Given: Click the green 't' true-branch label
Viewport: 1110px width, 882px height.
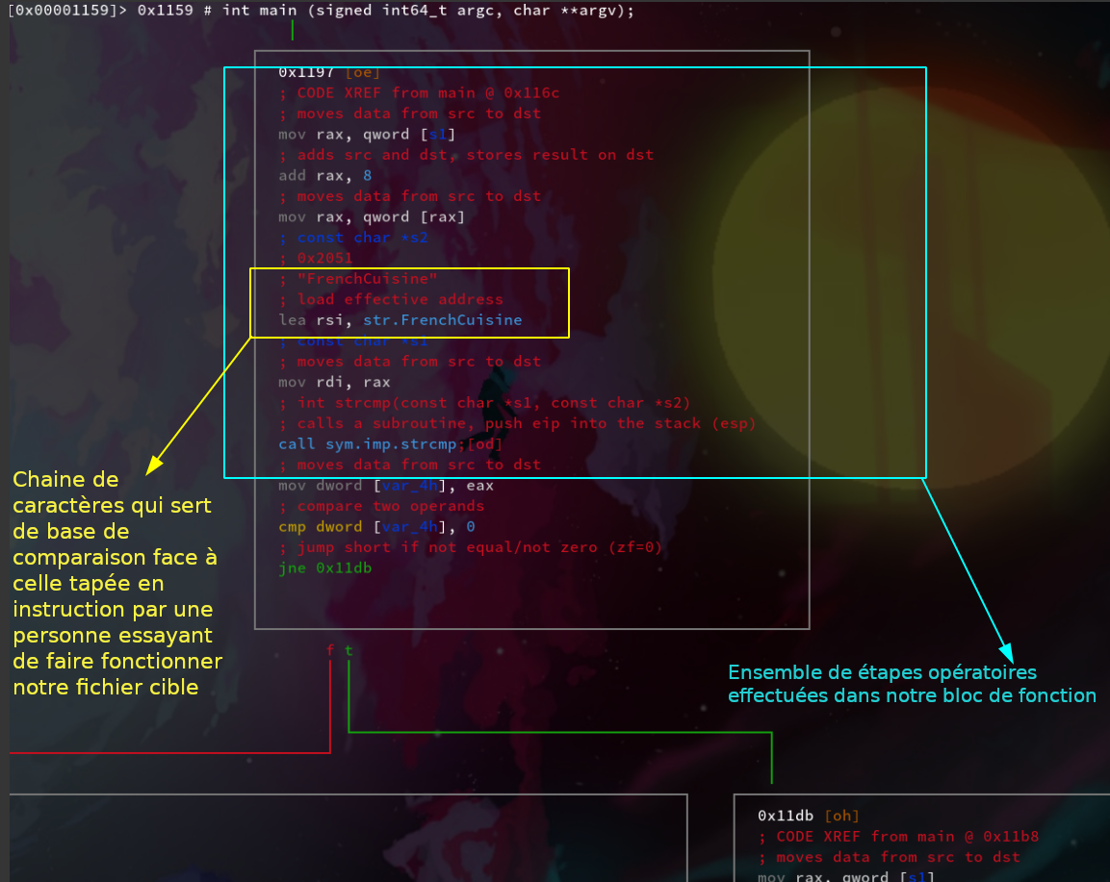Looking at the screenshot, I should pyautogui.click(x=348, y=651).
